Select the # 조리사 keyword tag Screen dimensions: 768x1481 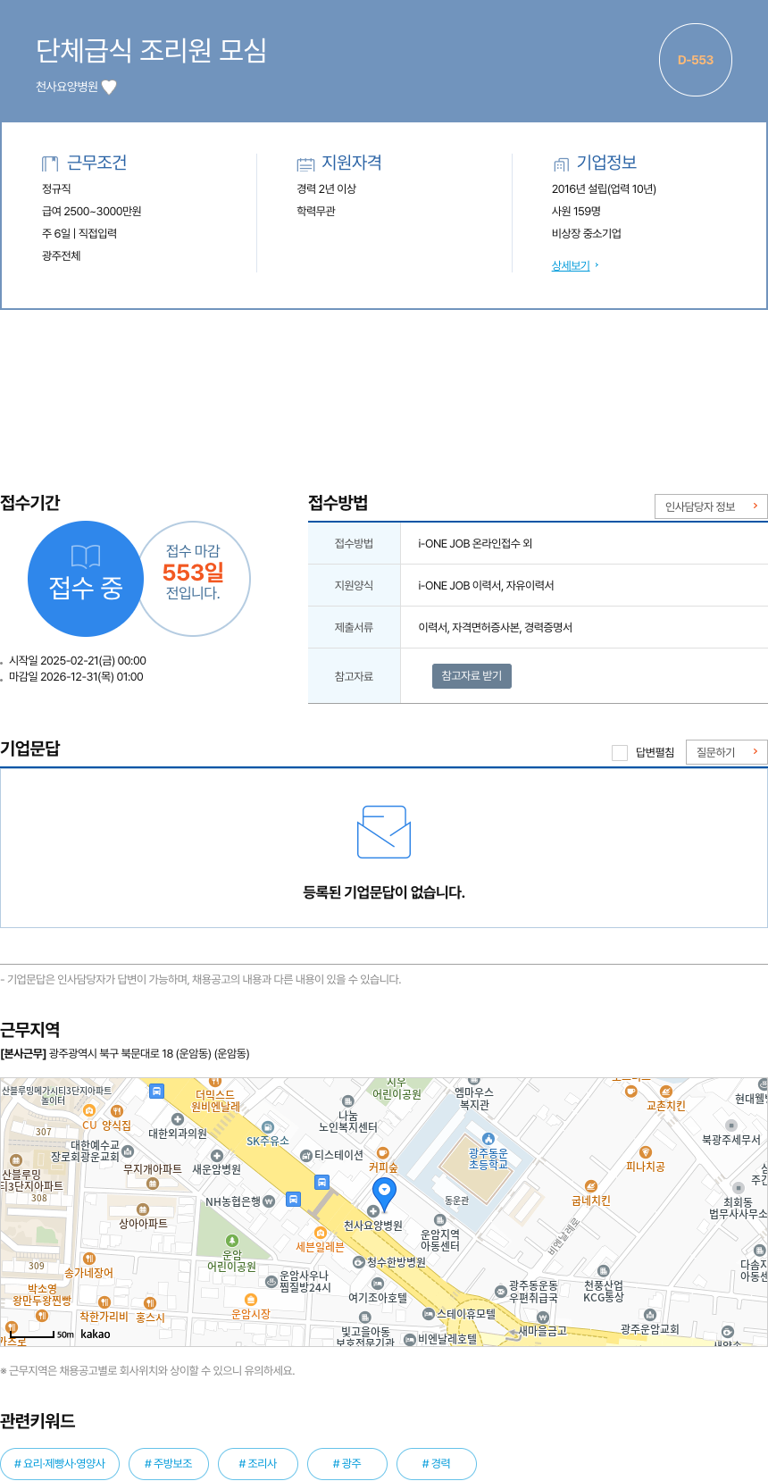pyautogui.click(x=258, y=1464)
